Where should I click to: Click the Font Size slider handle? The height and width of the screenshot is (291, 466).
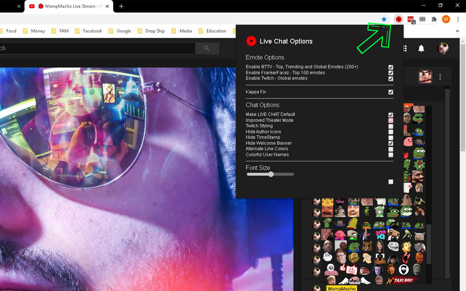tap(271, 174)
